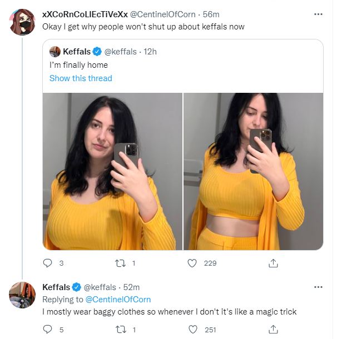Share the CentinelOfCorn tweet

(x=273, y=263)
